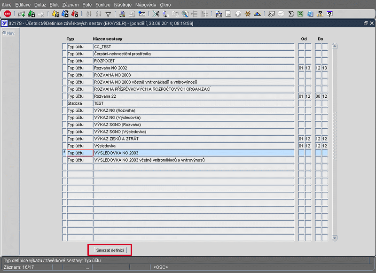Save changes with the green save icon

click(x=31, y=14)
